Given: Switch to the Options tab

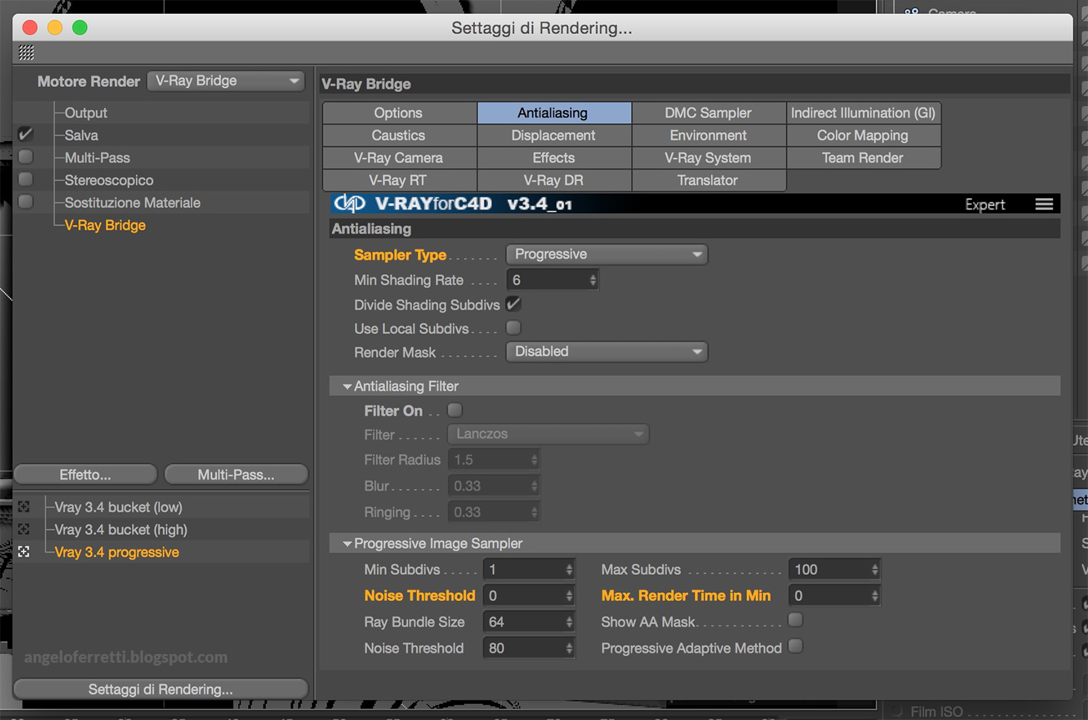Looking at the screenshot, I should [399, 112].
